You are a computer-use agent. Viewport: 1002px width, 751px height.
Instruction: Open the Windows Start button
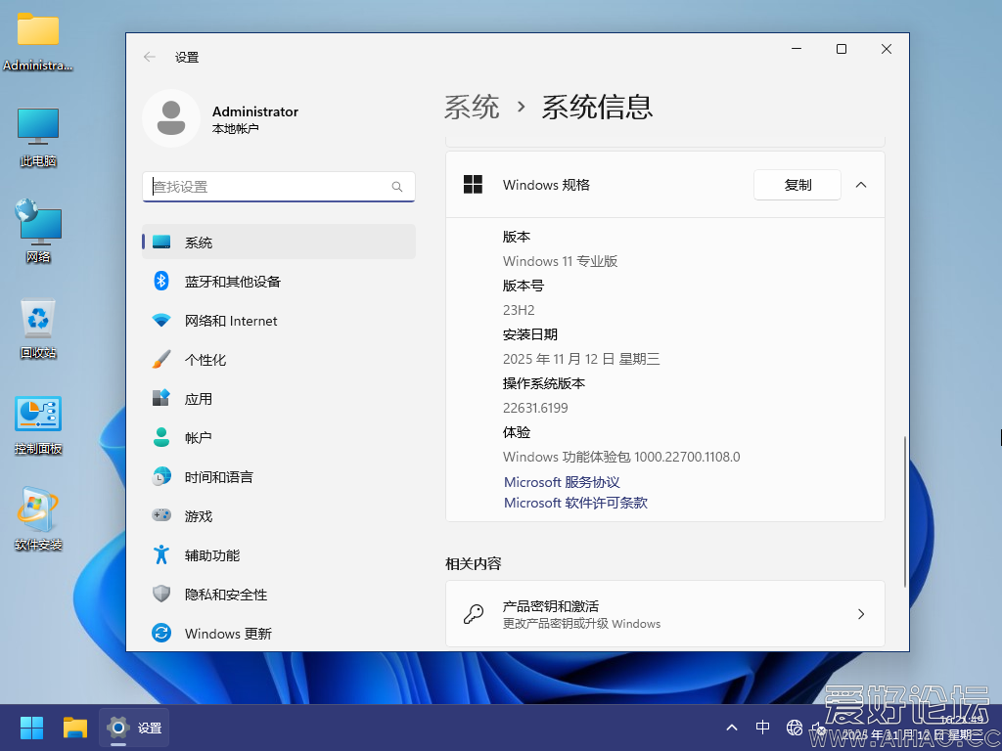coord(31,728)
